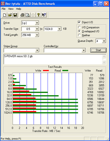Click the yellow question mark About icon
The height and width of the screenshot is (141, 110).
click(x=38, y=15)
